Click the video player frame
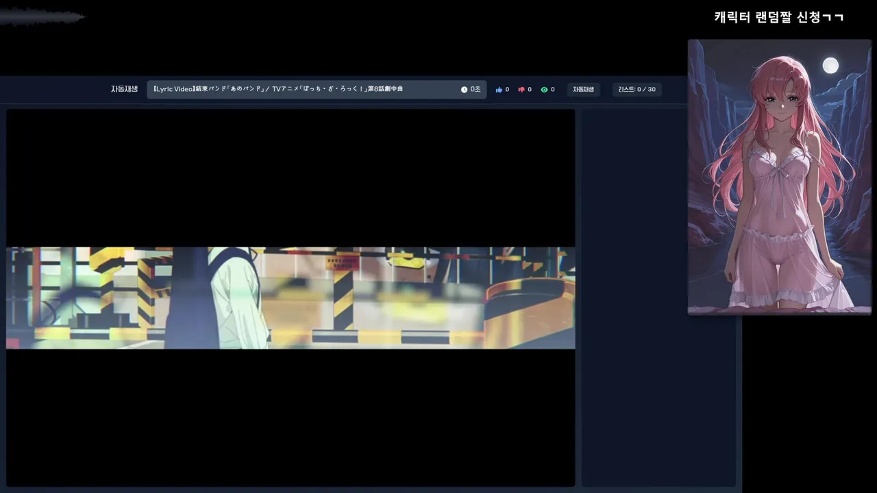877x493 pixels. click(291, 298)
